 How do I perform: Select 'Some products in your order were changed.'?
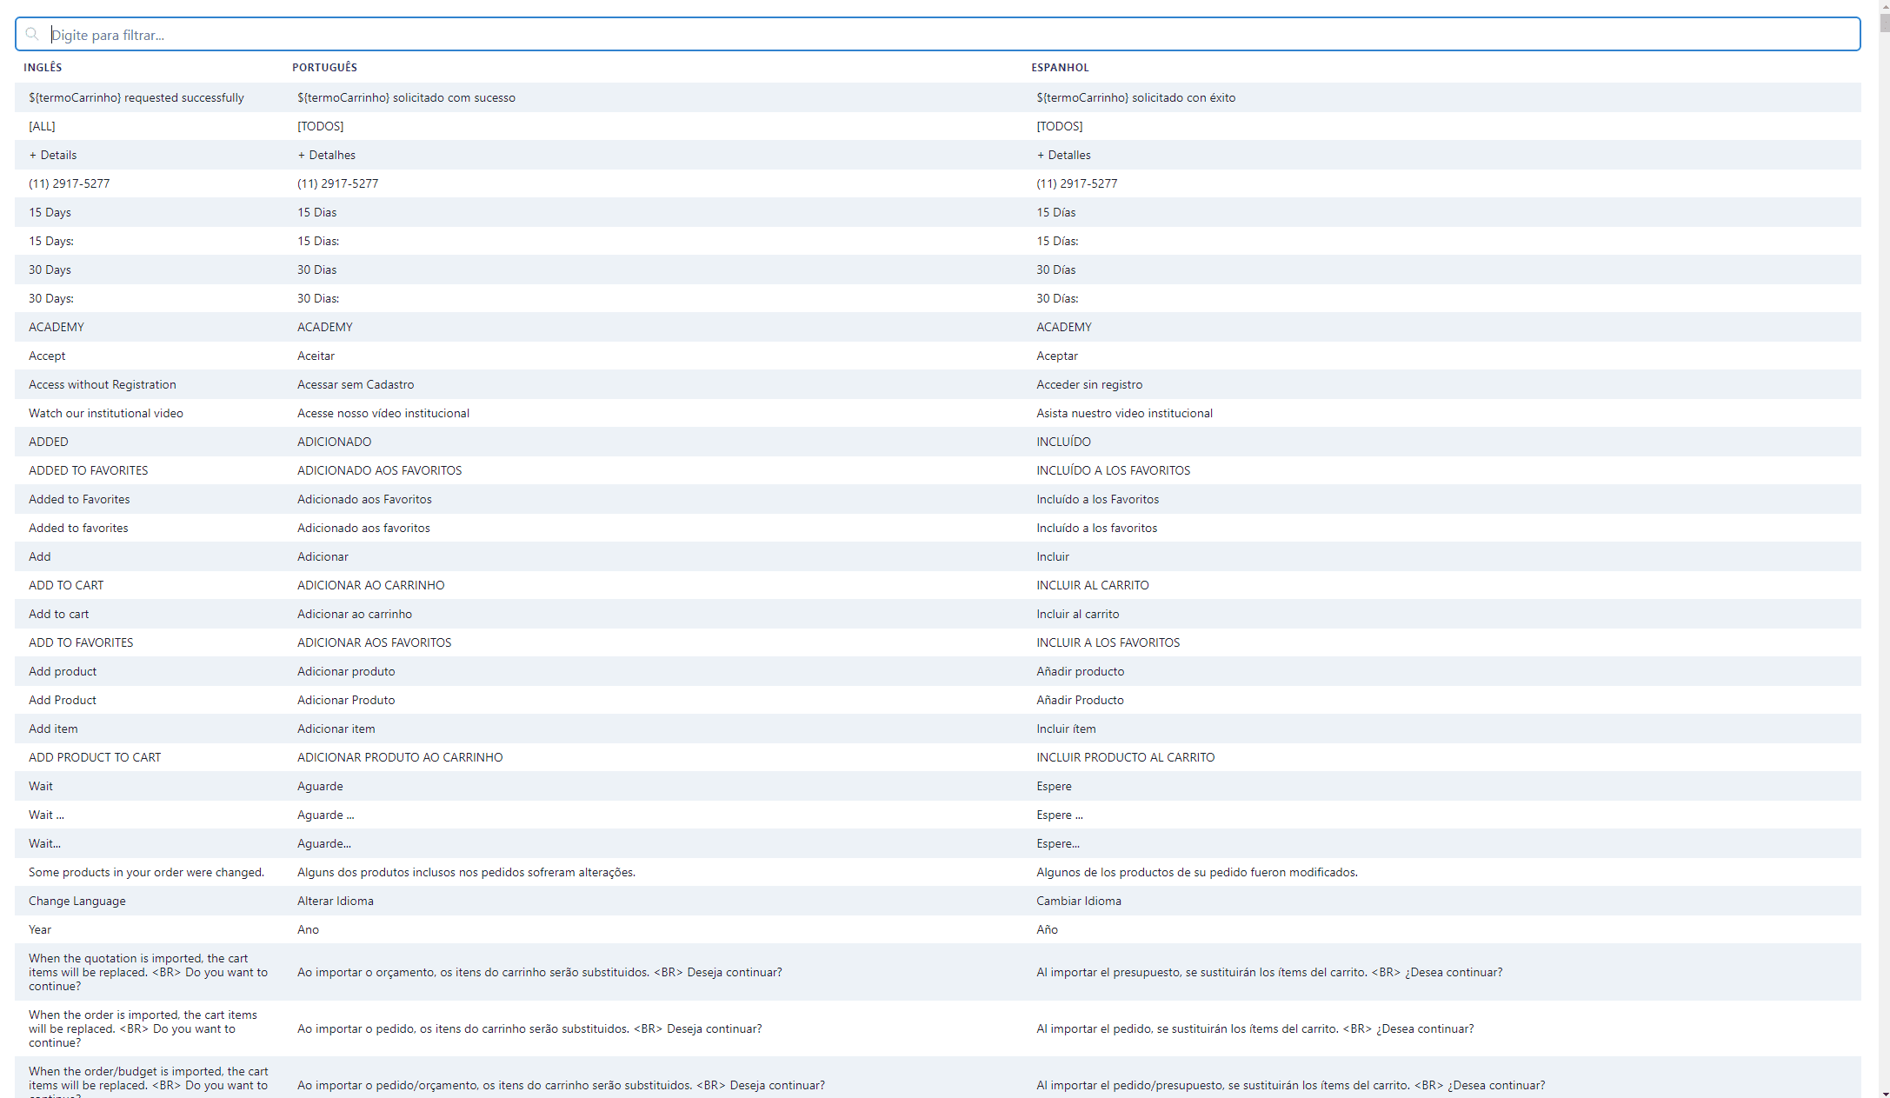click(x=146, y=872)
